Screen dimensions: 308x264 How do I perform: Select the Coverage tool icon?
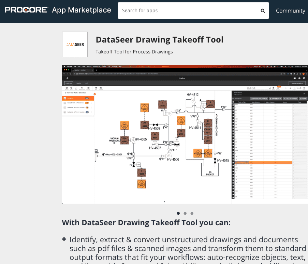pyautogui.click(x=88, y=88)
